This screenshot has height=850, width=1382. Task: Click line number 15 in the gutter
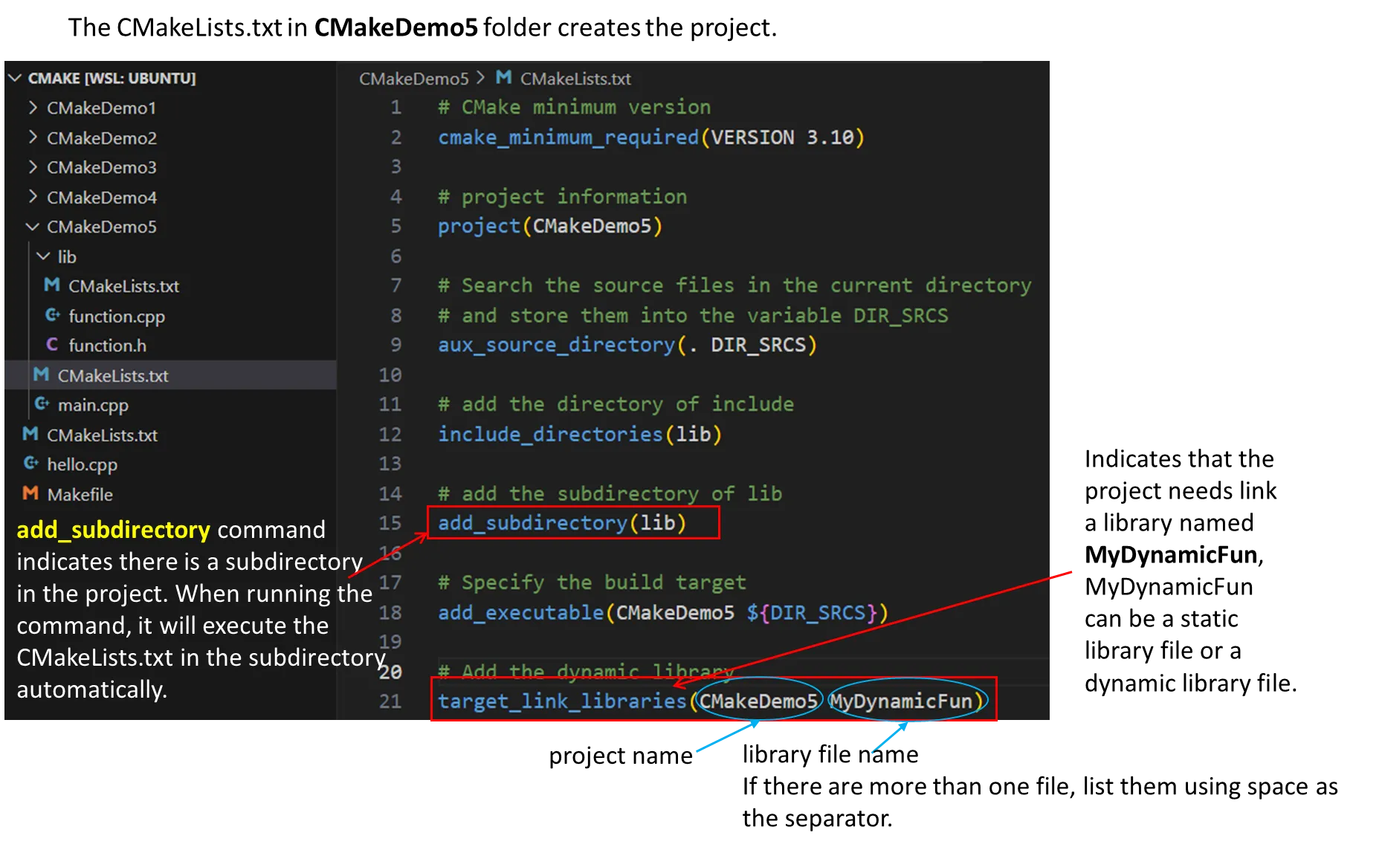[390, 523]
